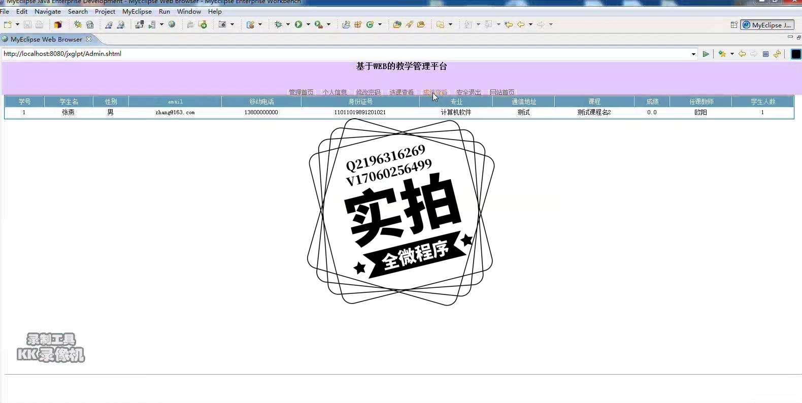Viewport: 802px width, 403px height.
Task: Open the Run dropdown arrow
Action: point(308,24)
